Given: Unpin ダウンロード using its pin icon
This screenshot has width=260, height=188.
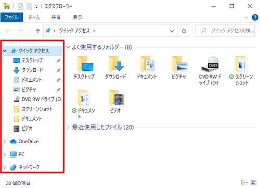Looking at the screenshot, I should point(58,70).
